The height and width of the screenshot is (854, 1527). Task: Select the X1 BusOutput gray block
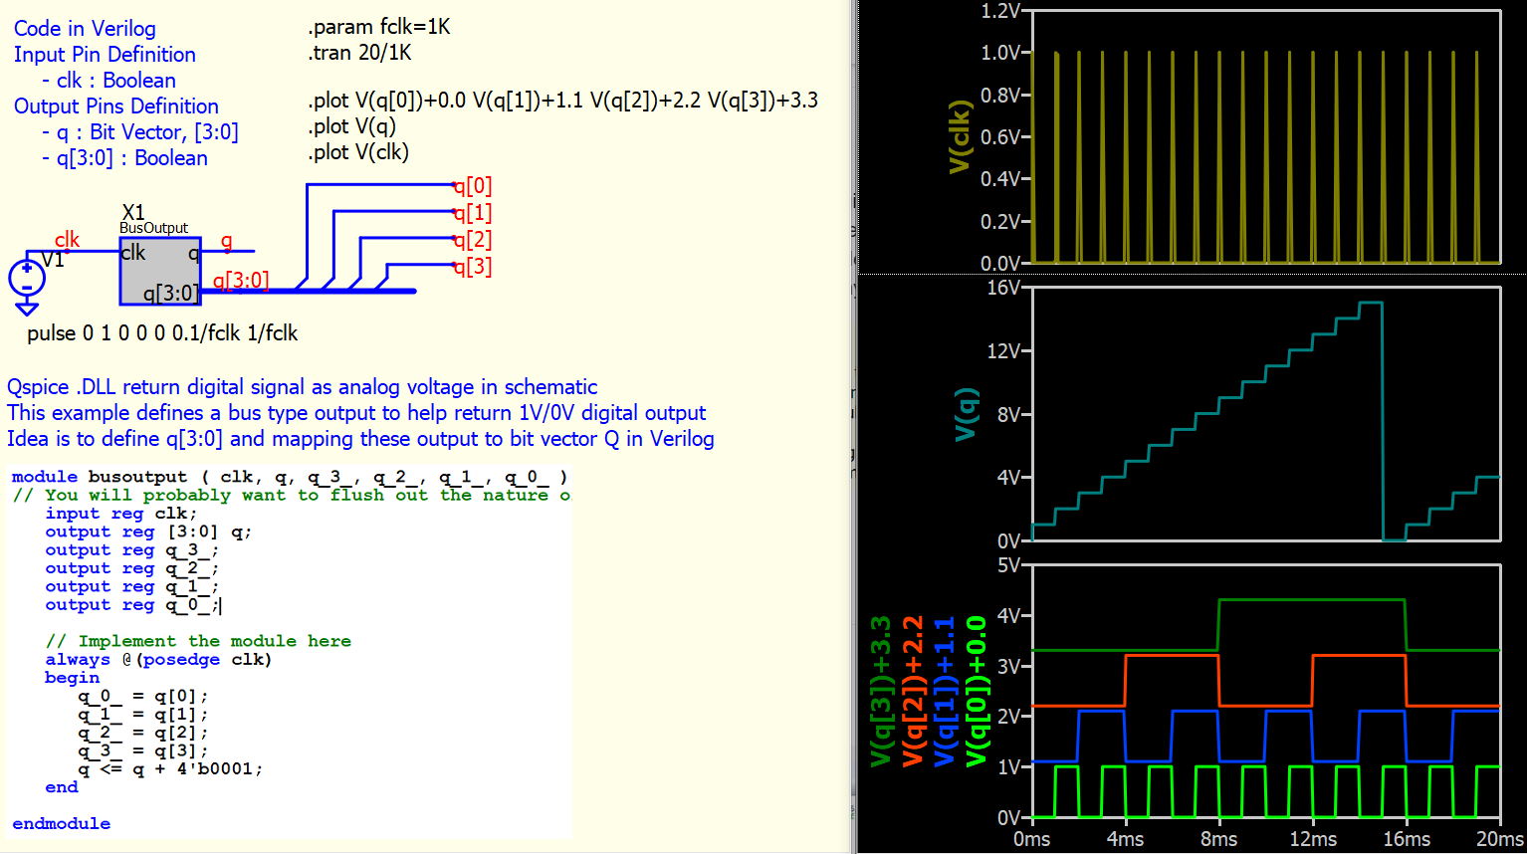[160, 271]
